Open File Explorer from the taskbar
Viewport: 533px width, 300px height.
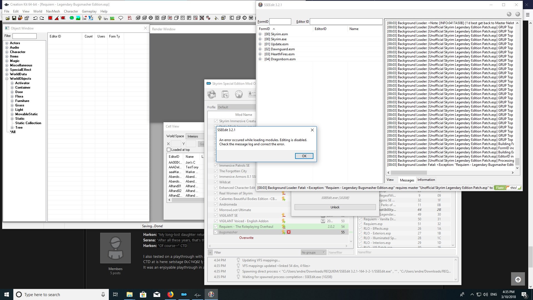pos(130,294)
